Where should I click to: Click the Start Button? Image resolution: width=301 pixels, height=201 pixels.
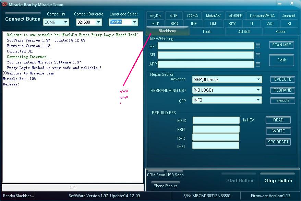click(x=239, y=179)
